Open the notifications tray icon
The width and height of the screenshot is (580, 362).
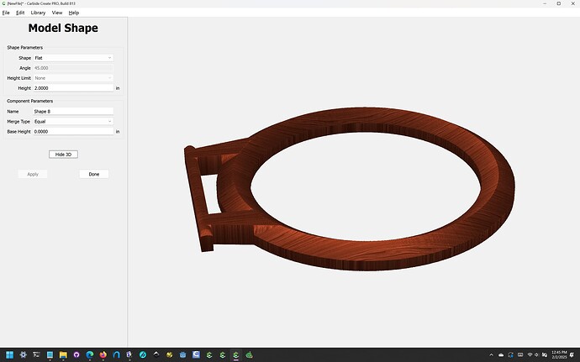click(572, 355)
